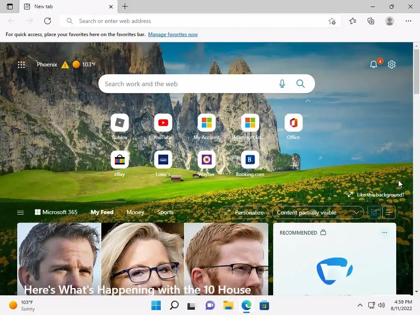Switch feed to list view
420x315 pixels.
[x=389, y=212]
